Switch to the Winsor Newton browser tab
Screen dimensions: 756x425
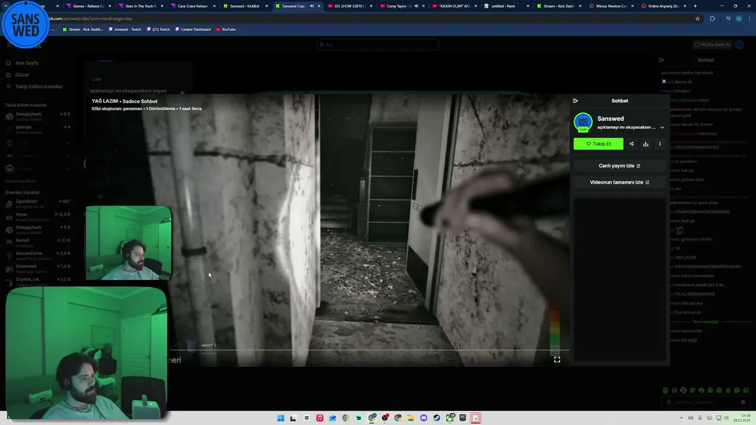pyautogui.click(x=611, y=6)
